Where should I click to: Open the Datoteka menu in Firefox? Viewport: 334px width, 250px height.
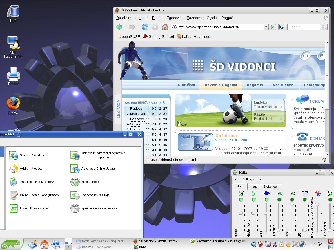tap(124, 18)
